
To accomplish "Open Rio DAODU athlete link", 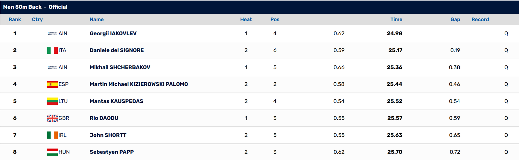I will tap(104, 118).
